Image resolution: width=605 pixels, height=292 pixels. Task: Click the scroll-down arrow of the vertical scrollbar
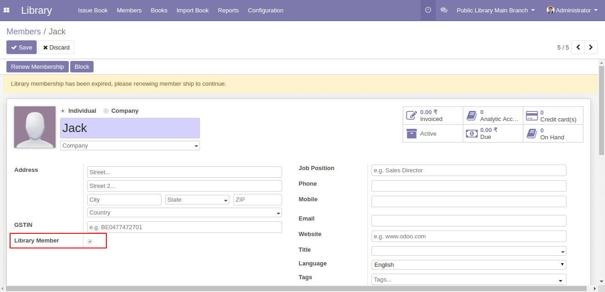pyautogui.click(x=602, y=281)
